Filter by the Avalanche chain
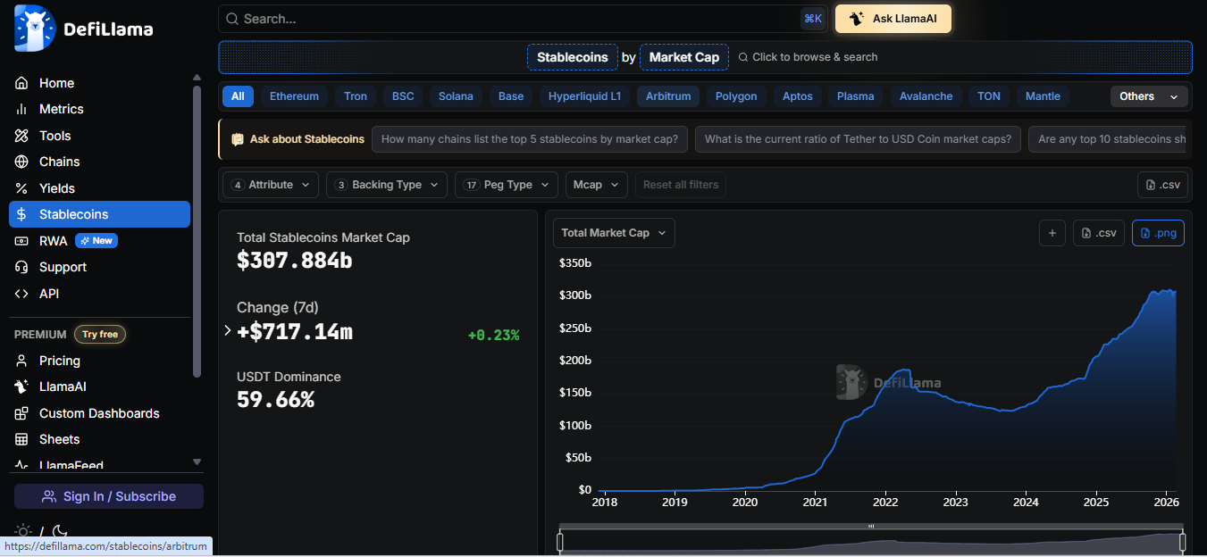 click(x=926, y=96)
